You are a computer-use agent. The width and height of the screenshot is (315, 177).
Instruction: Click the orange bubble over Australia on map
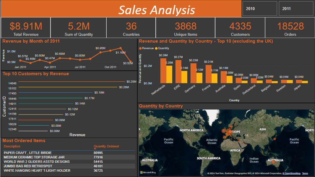point(273,162)
